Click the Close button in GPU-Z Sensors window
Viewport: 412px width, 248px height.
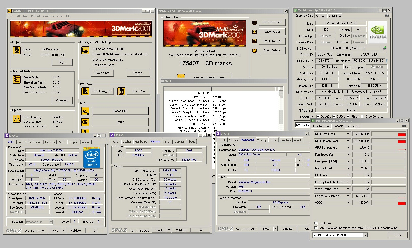click(x=398, y=235)
